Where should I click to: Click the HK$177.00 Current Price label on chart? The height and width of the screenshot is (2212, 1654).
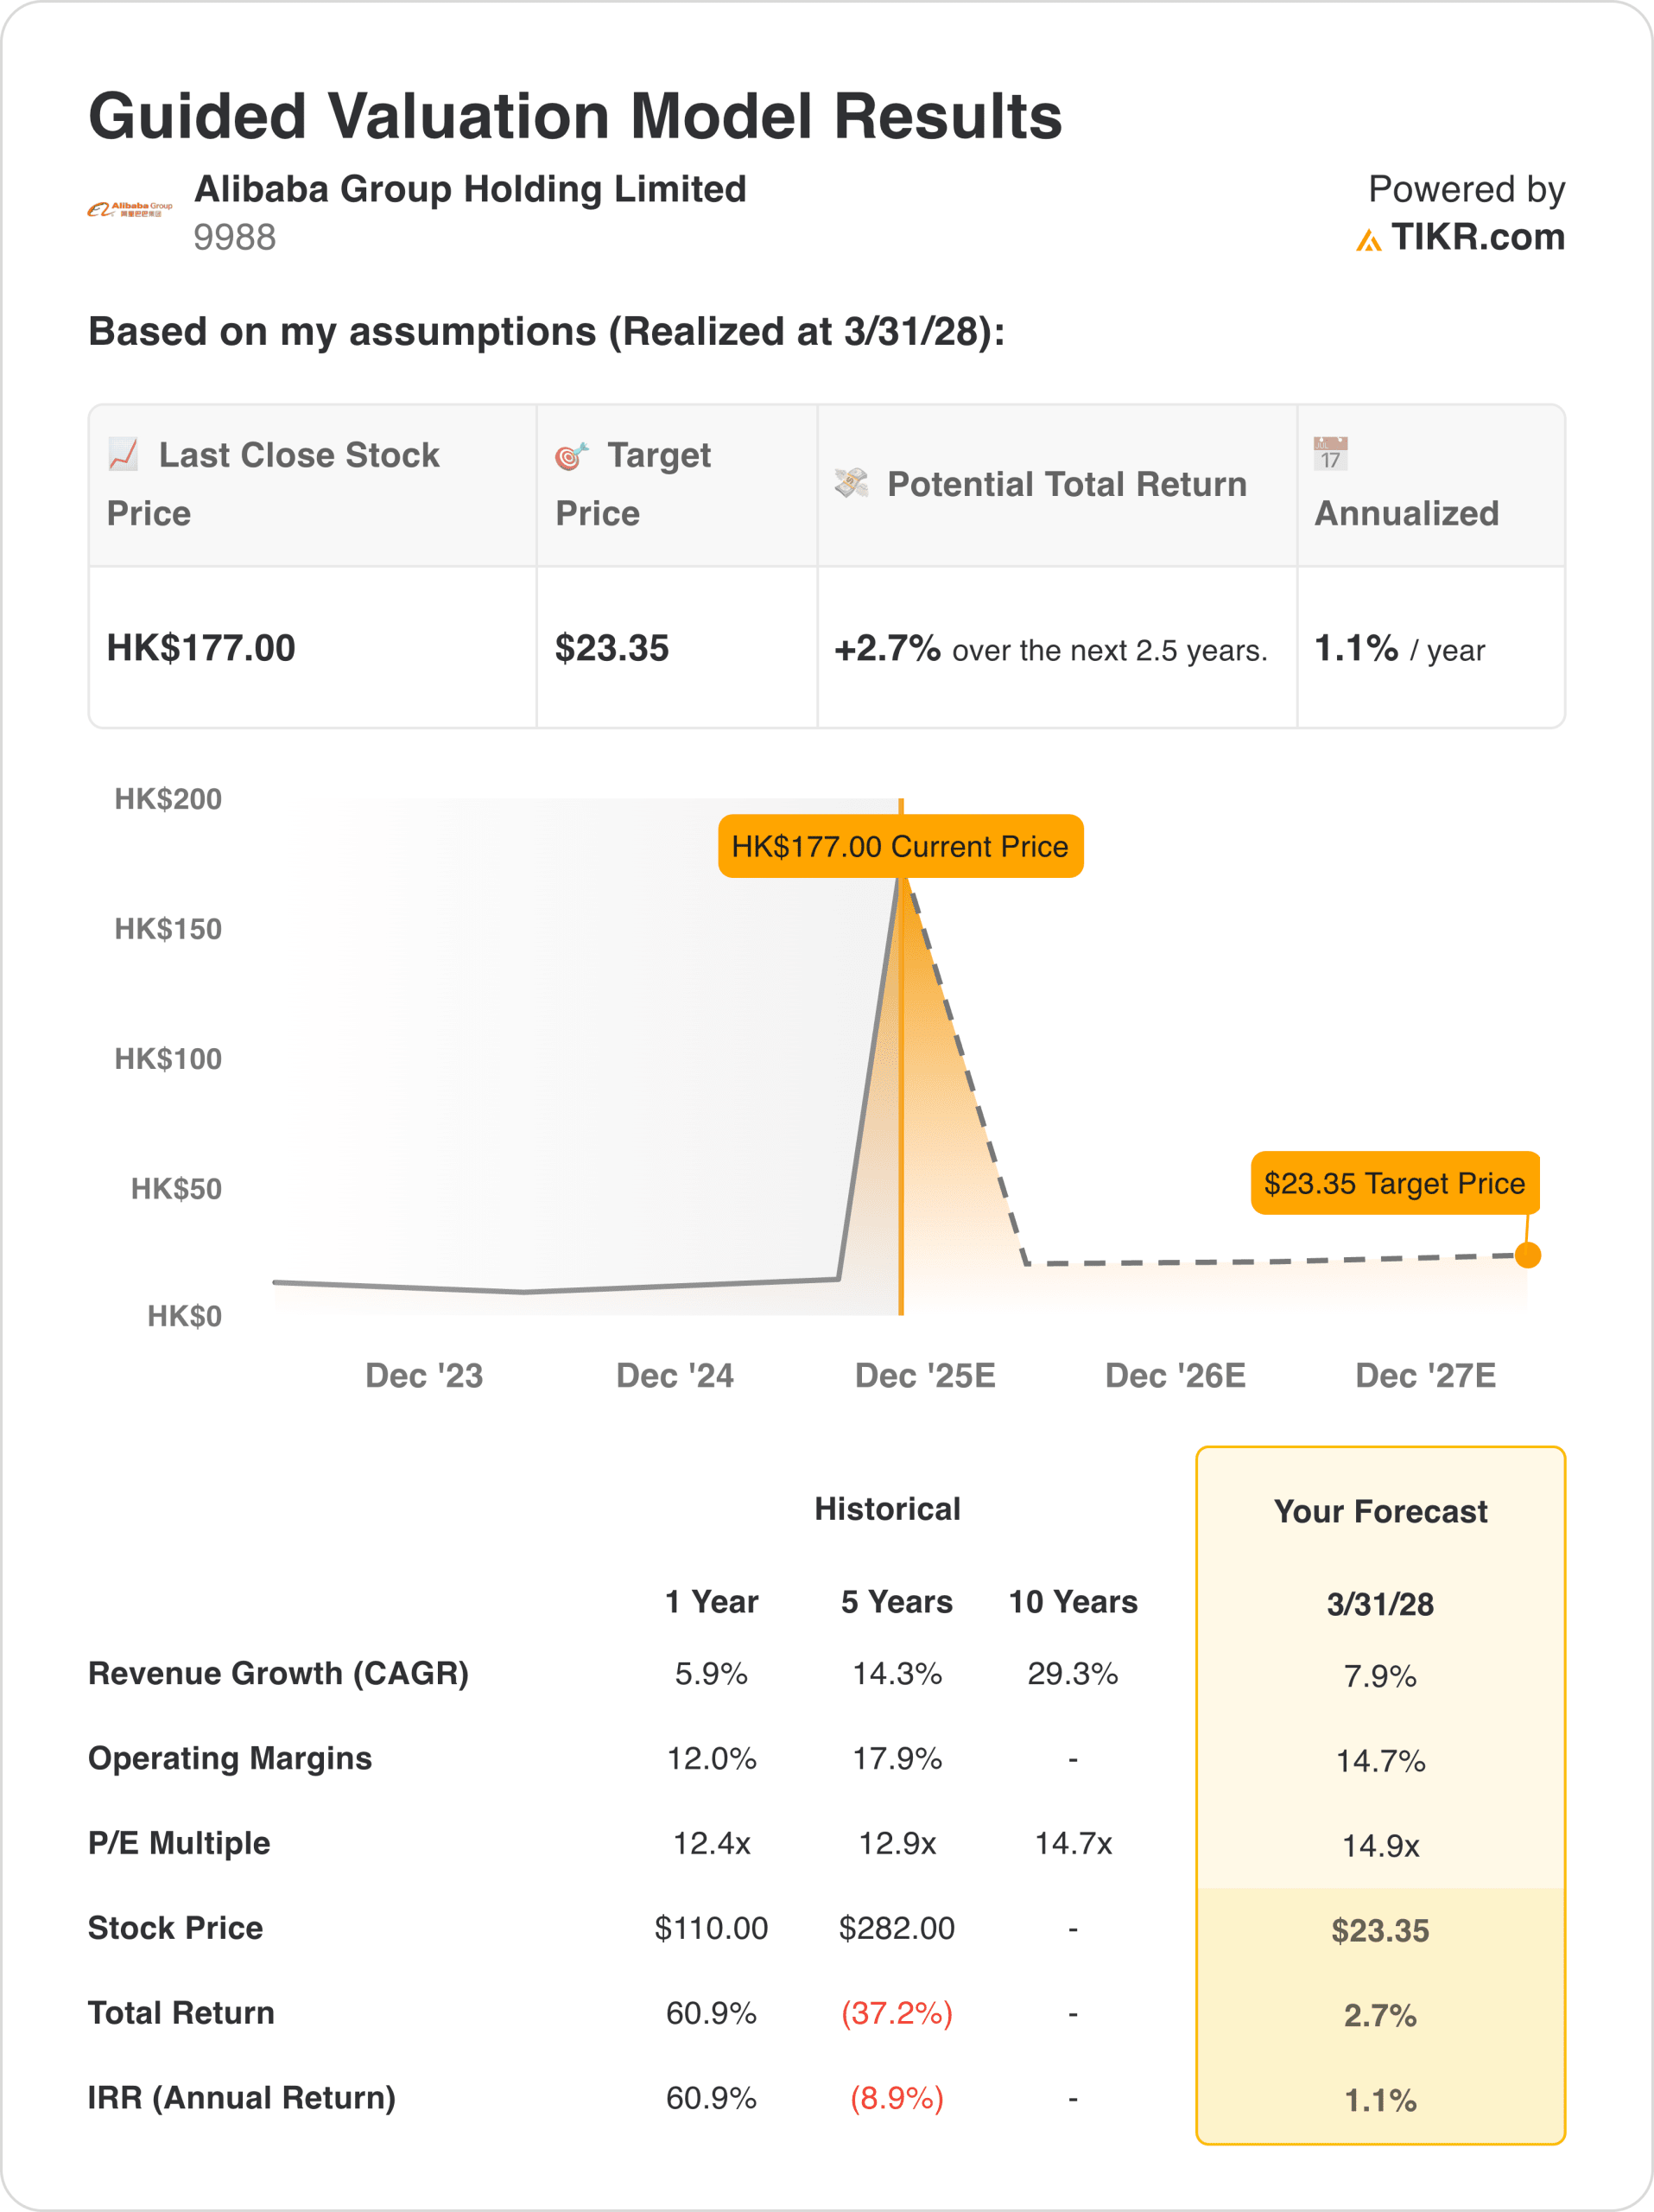pyautogui.click(x=899, y=846)
